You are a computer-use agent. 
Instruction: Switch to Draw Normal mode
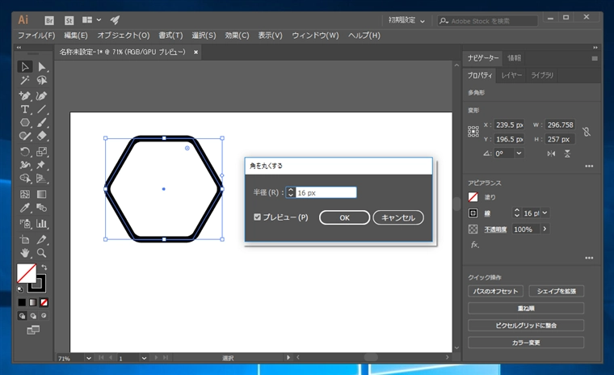point(23,315)
